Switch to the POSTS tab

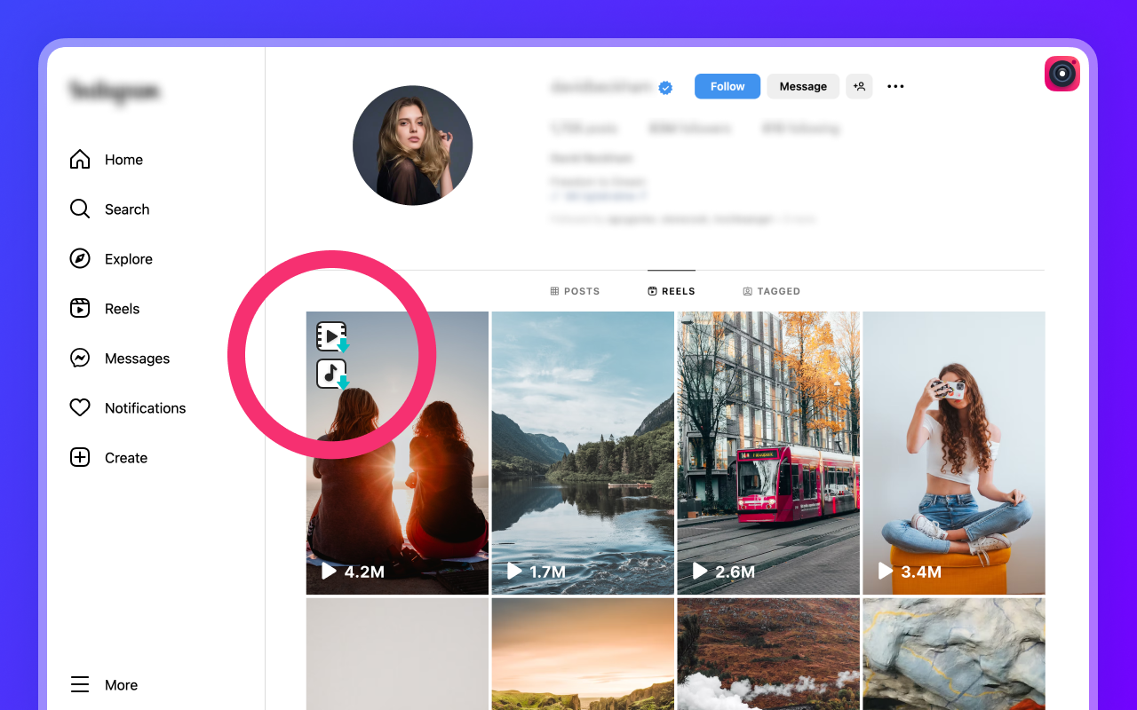click(575, 291)
